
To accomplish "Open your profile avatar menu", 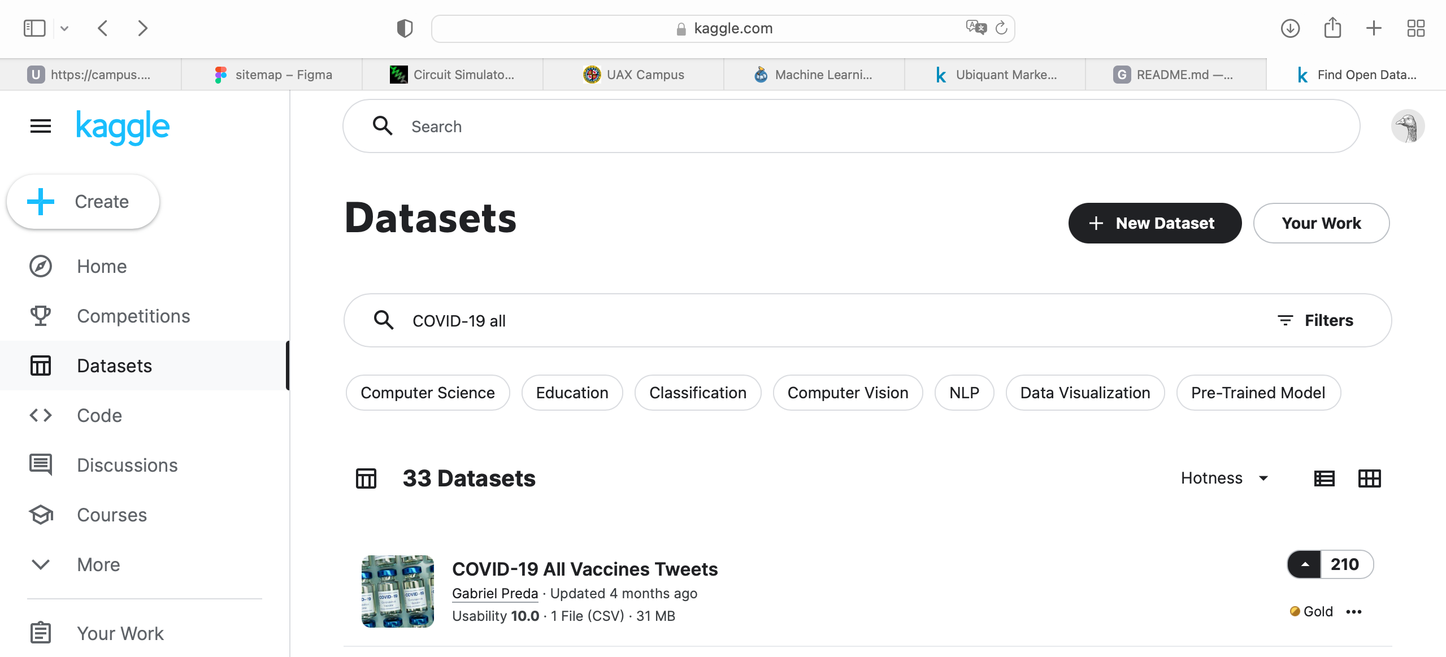I will coord(1408,126).
